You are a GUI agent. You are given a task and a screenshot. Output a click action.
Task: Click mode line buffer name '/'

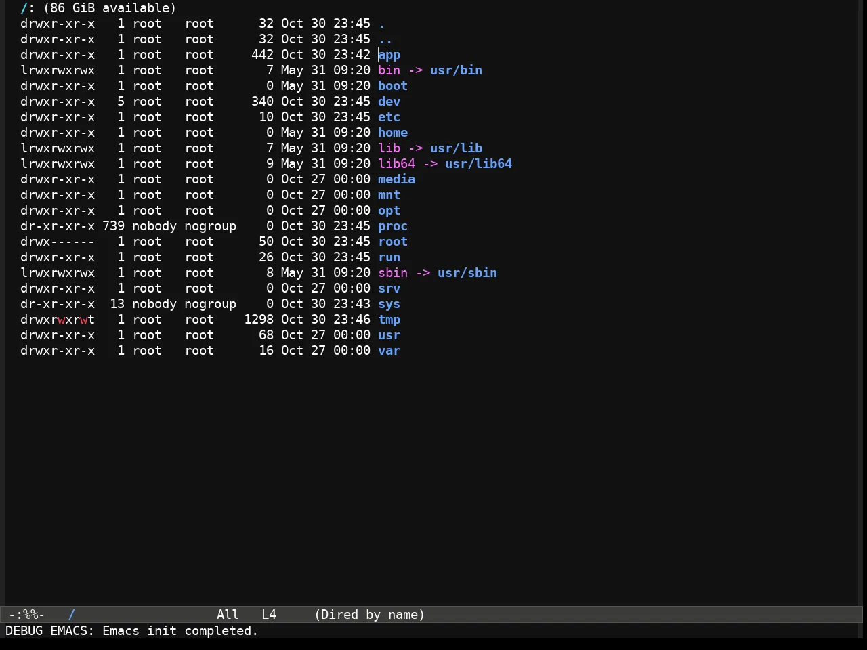pyautogui.click(x=72, y=615)
